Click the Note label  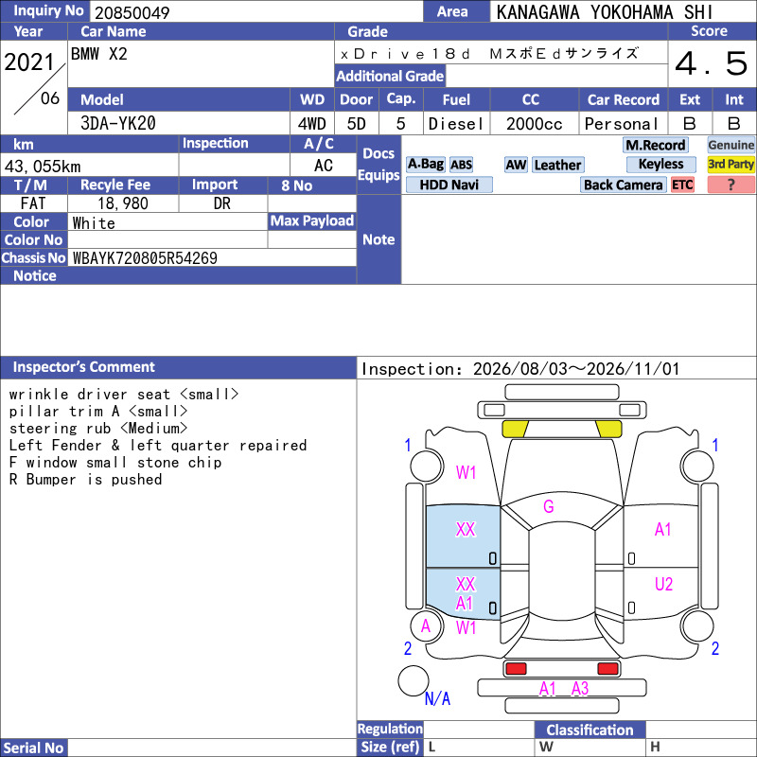tap(378, 239)
